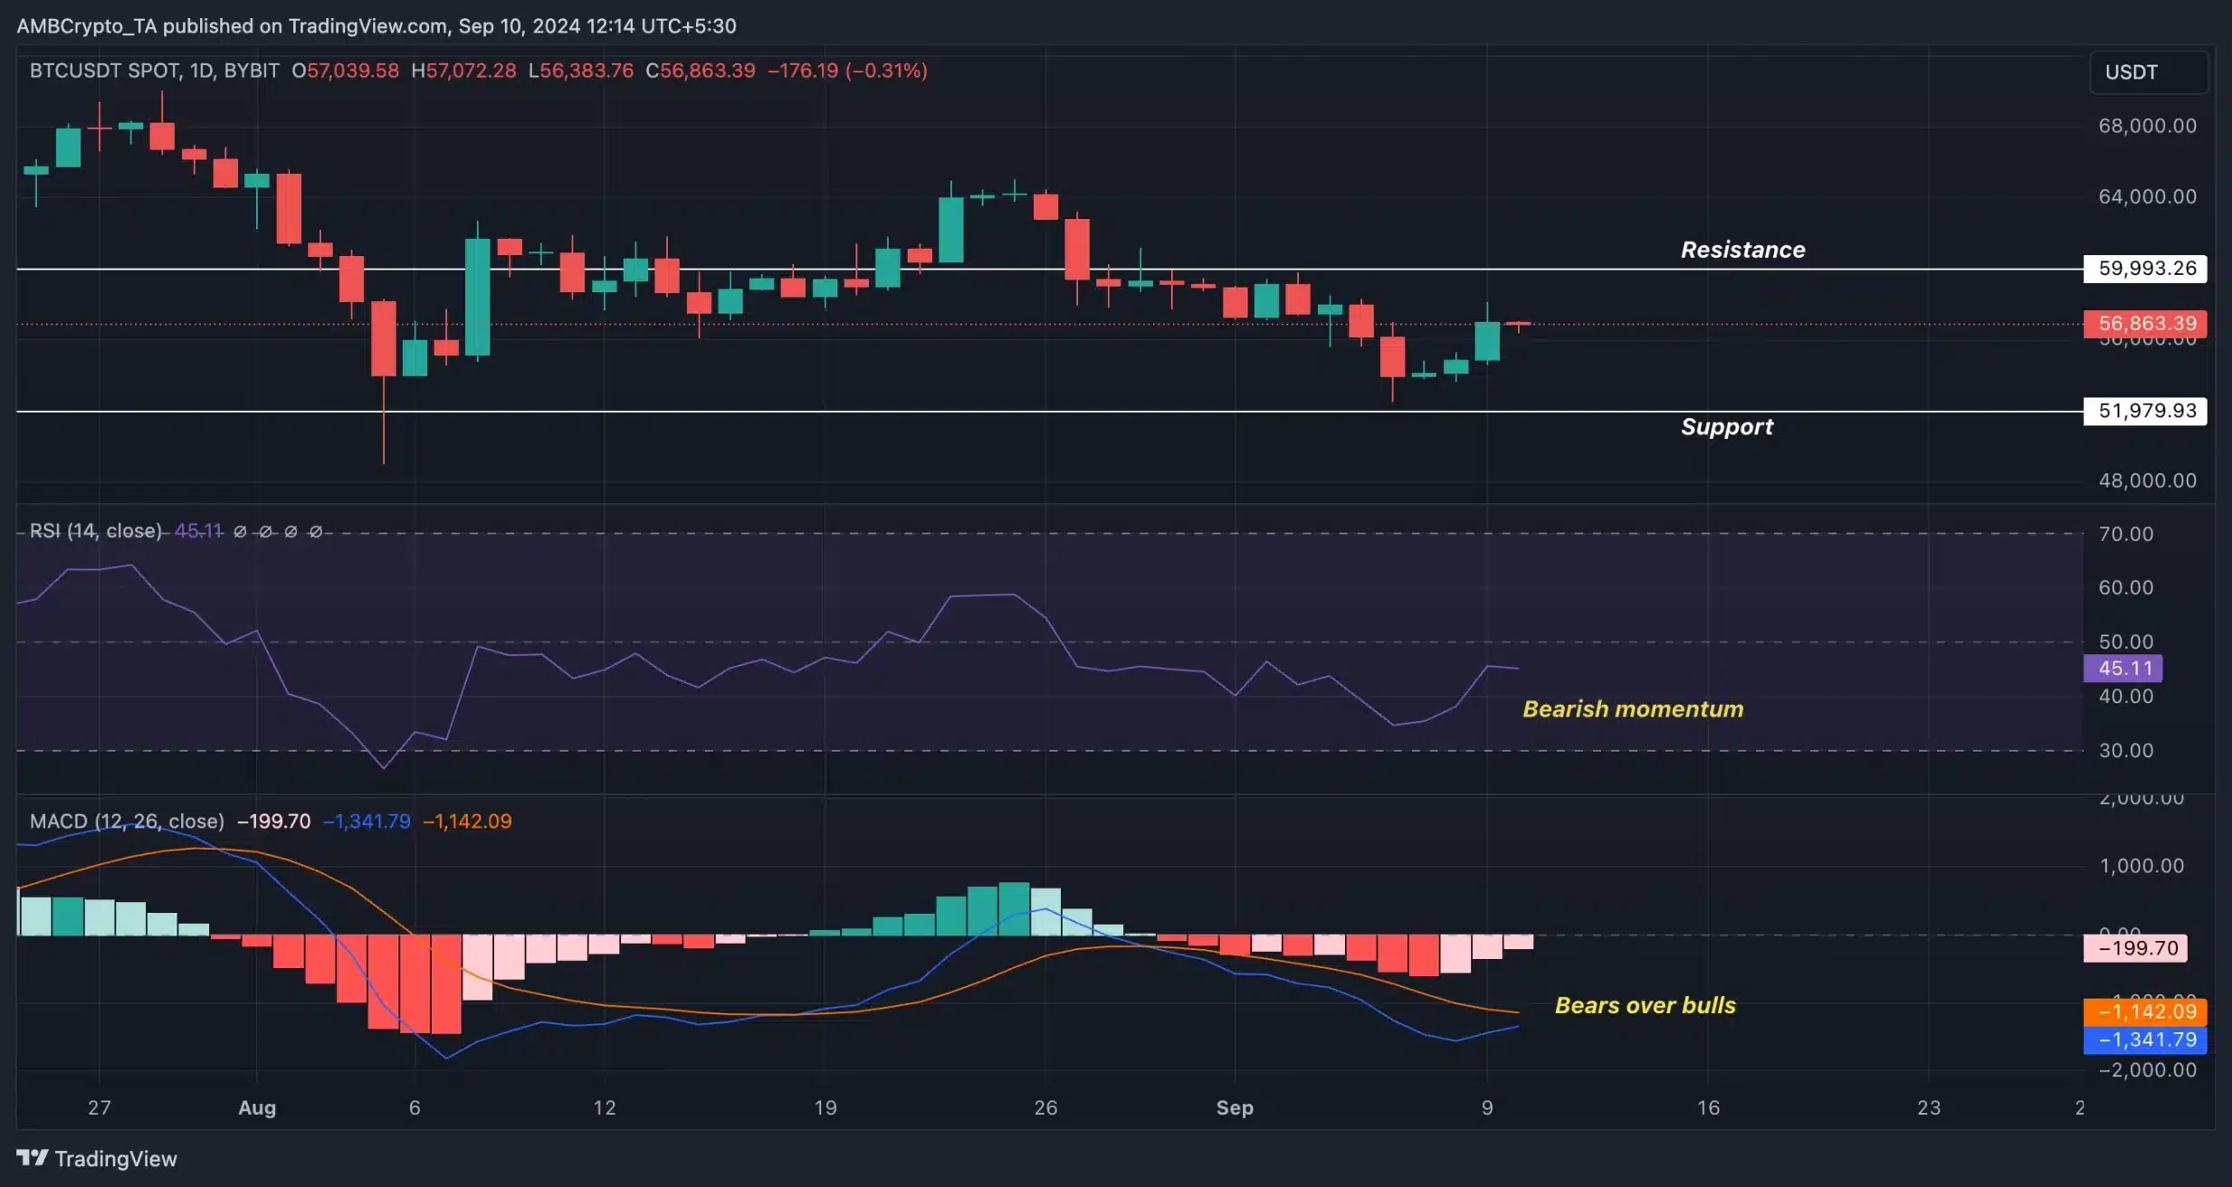Click the -199.70 MACD histogram label
Viewport: 2232px width, 1187px height.
coord(2136,948)
